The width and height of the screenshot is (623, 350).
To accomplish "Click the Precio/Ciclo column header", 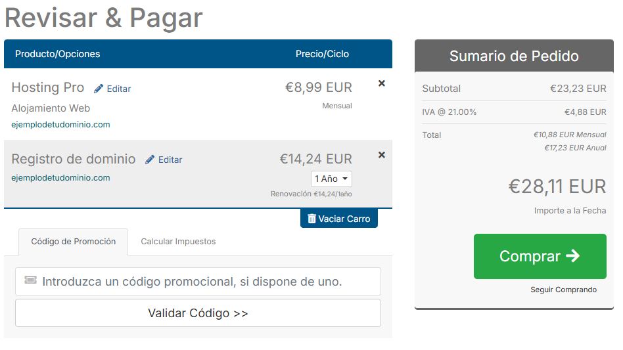I will (x=322, y=54).
